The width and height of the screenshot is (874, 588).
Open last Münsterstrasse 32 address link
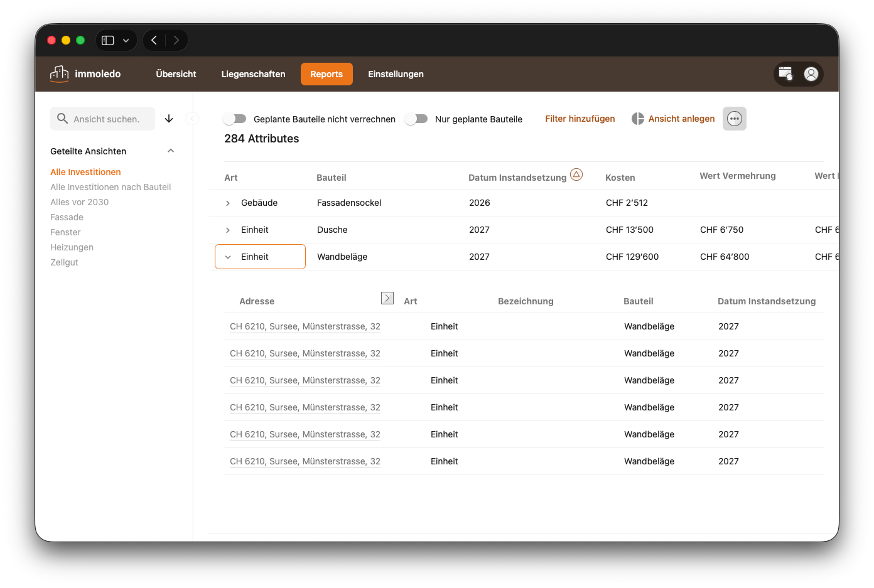[x=305, y=461]
